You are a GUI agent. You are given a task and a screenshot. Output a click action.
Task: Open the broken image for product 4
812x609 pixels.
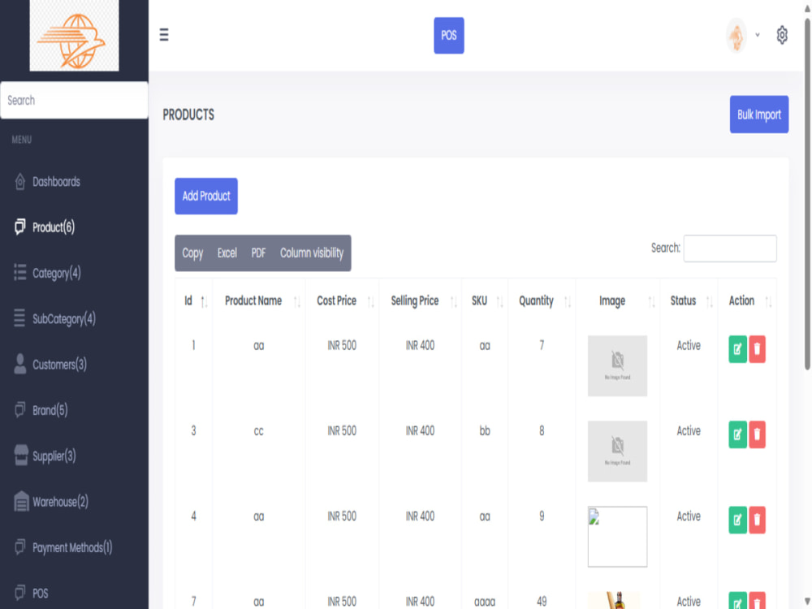[617, 537]
